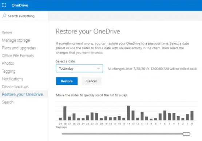Click the rollback notice mentioning 7/28/2019
Viewport: 202px width, 141px height.
click(152, 69)
